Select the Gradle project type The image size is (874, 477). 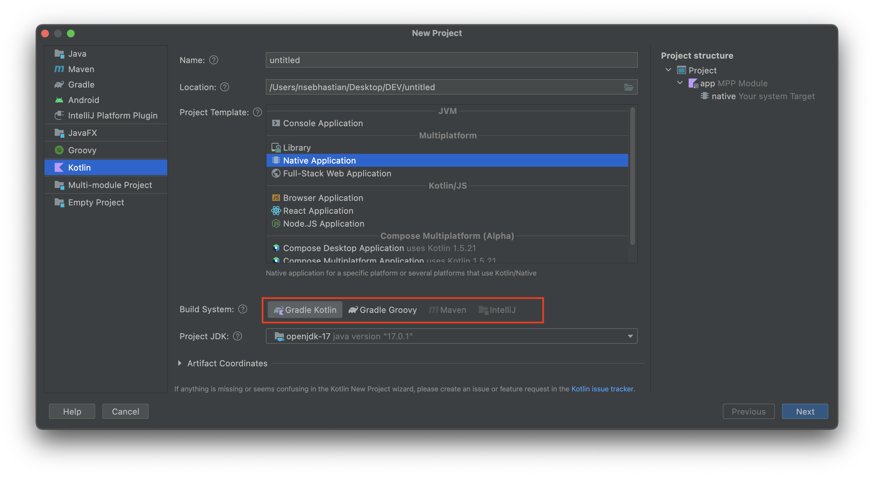tap(106, 84)
